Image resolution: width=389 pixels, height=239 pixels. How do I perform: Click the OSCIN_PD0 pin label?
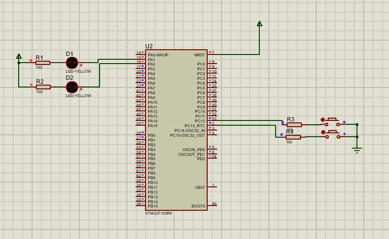coord(194,150)
